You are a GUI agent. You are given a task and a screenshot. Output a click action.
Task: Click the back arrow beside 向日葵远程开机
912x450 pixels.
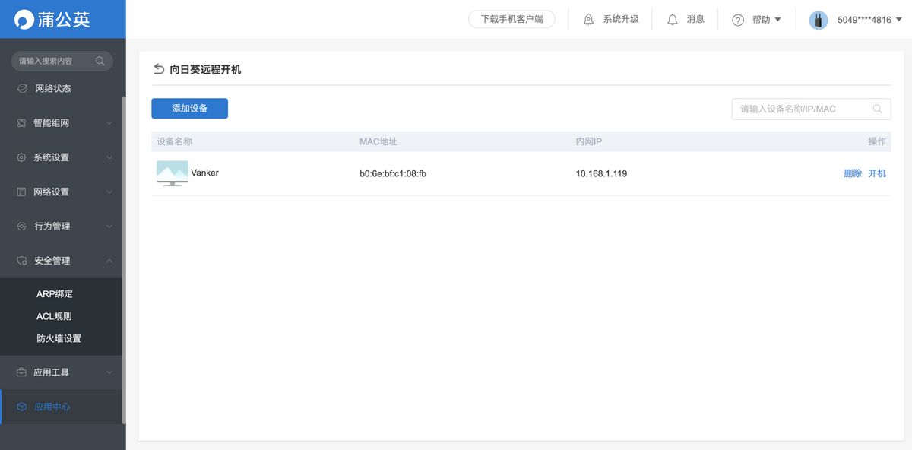(159, 69)
